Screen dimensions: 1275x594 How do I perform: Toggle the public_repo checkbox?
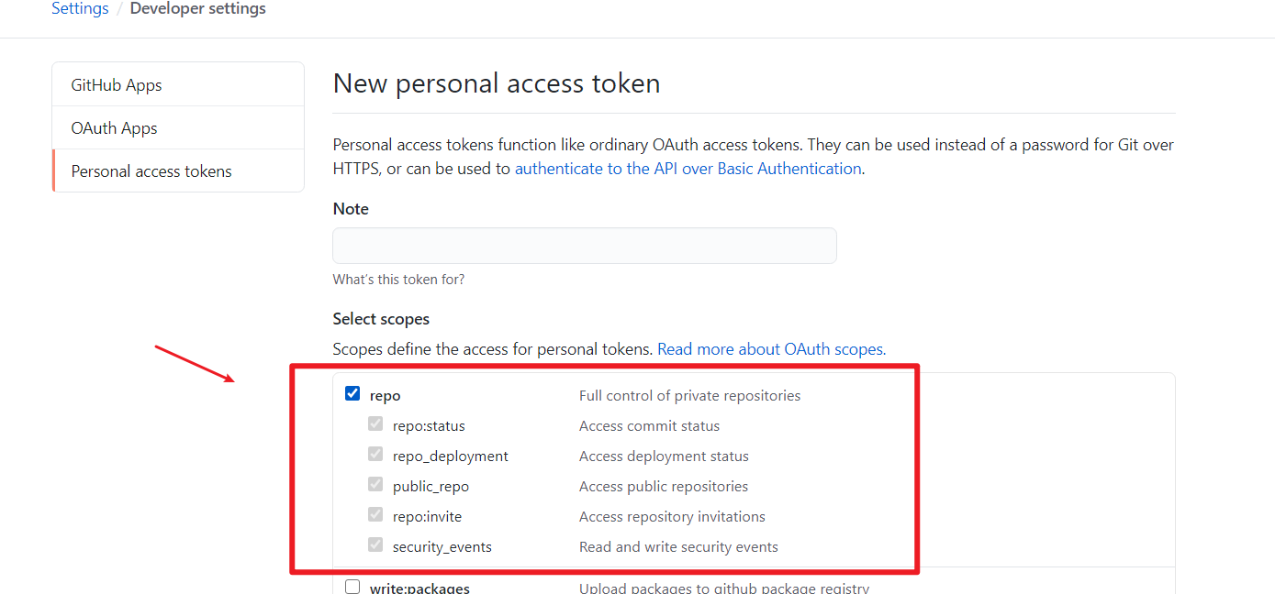(x=375, y=485)
